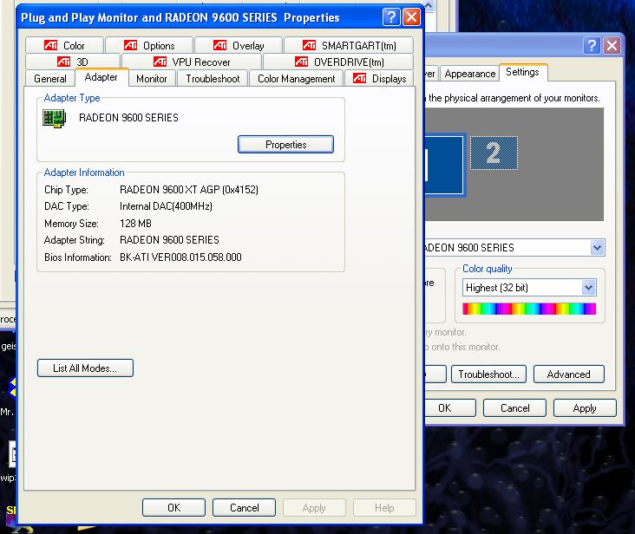Switch to the Monitor tab
635x534 pixels.
151,79
